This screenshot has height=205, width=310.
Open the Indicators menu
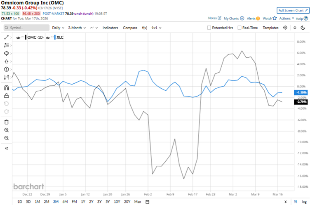110,28
